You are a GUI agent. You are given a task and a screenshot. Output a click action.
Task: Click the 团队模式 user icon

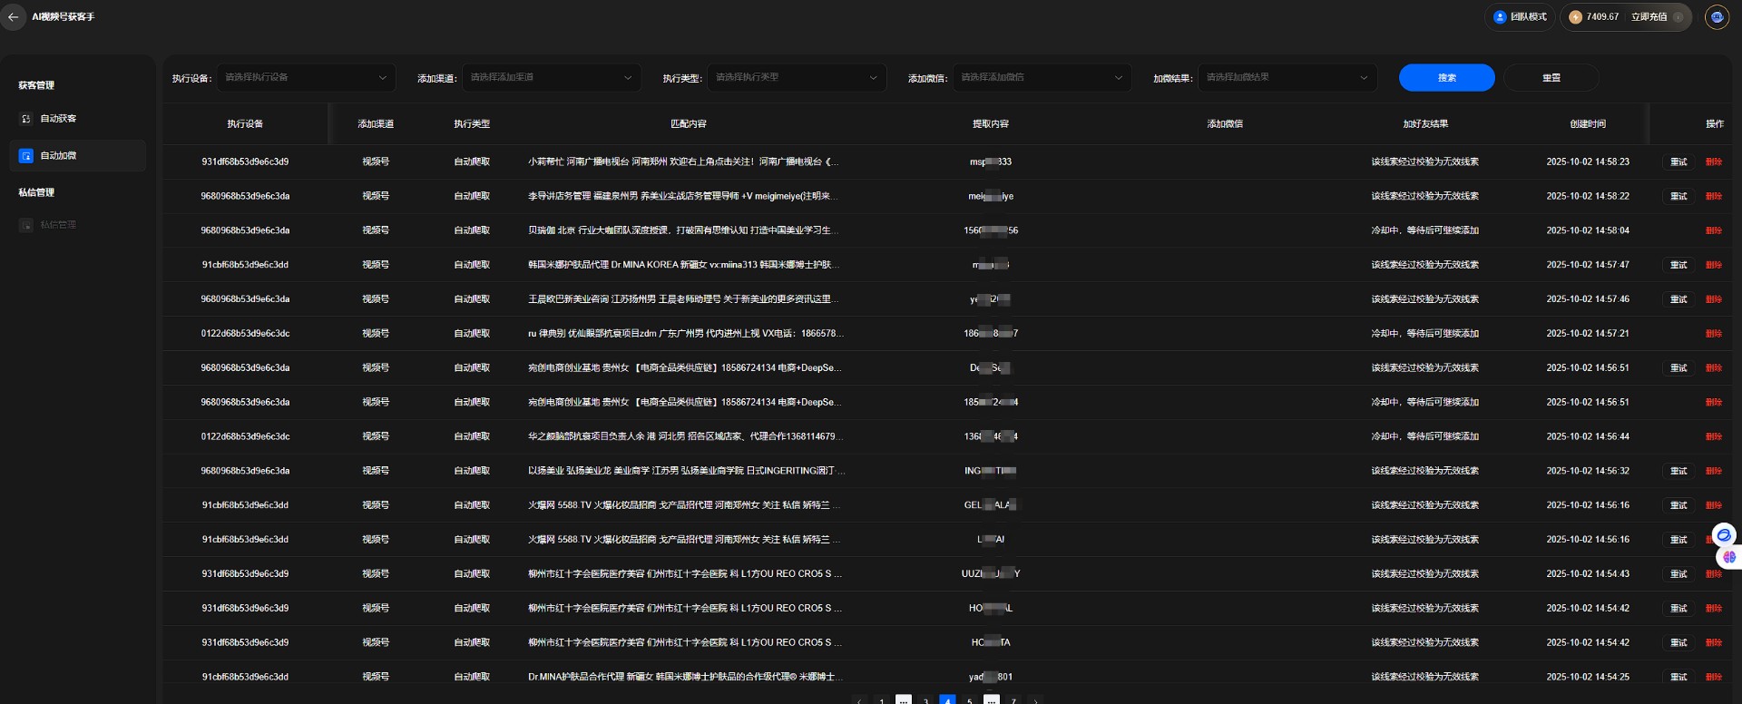tap(1500, 17)
